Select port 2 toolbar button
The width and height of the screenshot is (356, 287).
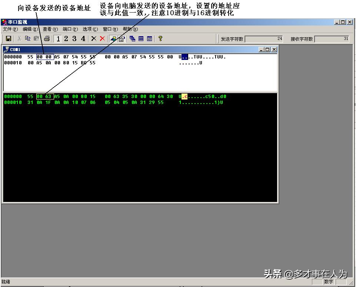(x=66, y=38)
